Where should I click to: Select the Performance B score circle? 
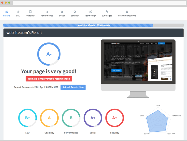tap(71, 118)
